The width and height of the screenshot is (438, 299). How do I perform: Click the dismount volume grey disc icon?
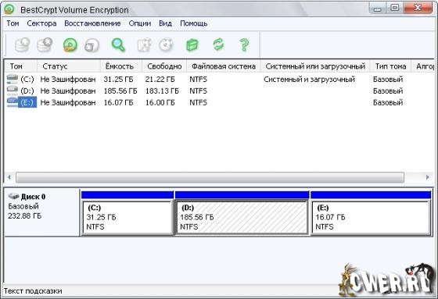(x=92, y=45)
